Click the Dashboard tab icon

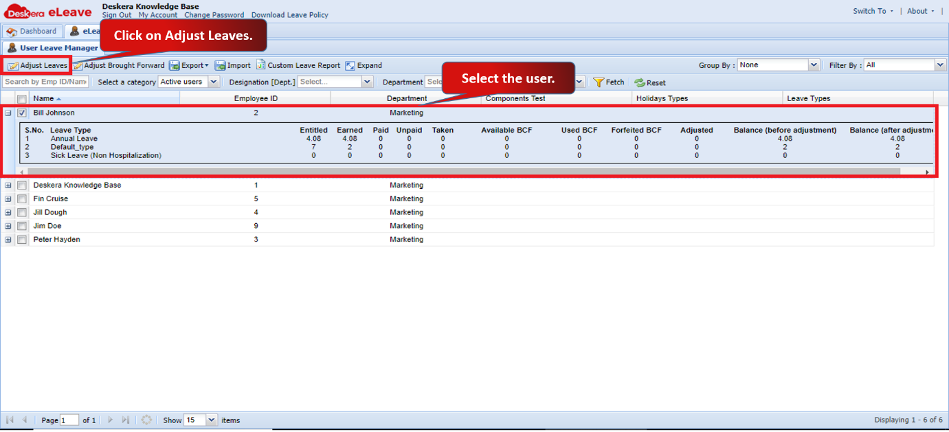pyautogui.click(x=12, y=32)
